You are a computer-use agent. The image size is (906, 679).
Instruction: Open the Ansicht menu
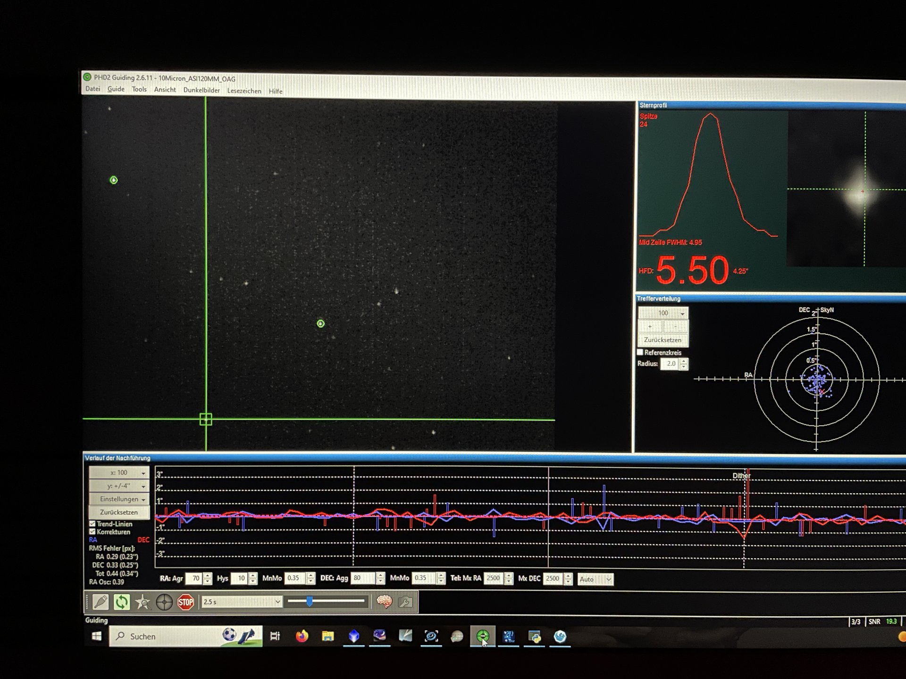coord(165,90)
